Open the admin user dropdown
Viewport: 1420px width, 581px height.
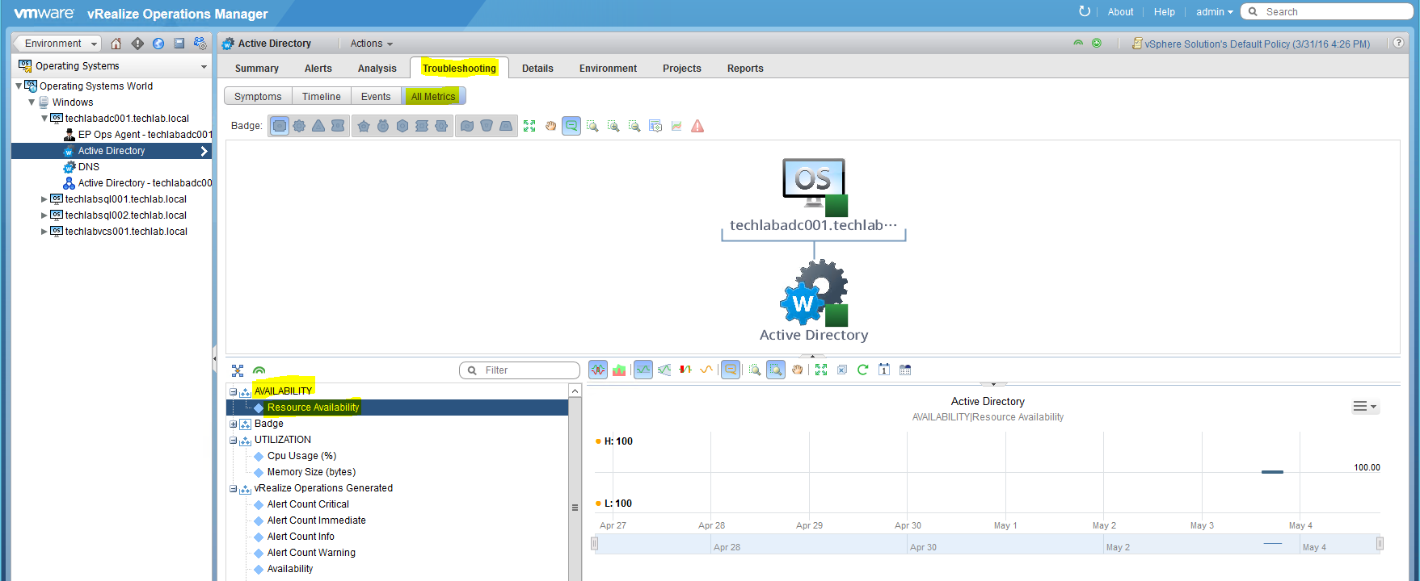(1215, 11)
